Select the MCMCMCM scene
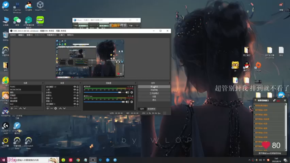This screenshot has width=290, height=163. click(x=25, y=89)
